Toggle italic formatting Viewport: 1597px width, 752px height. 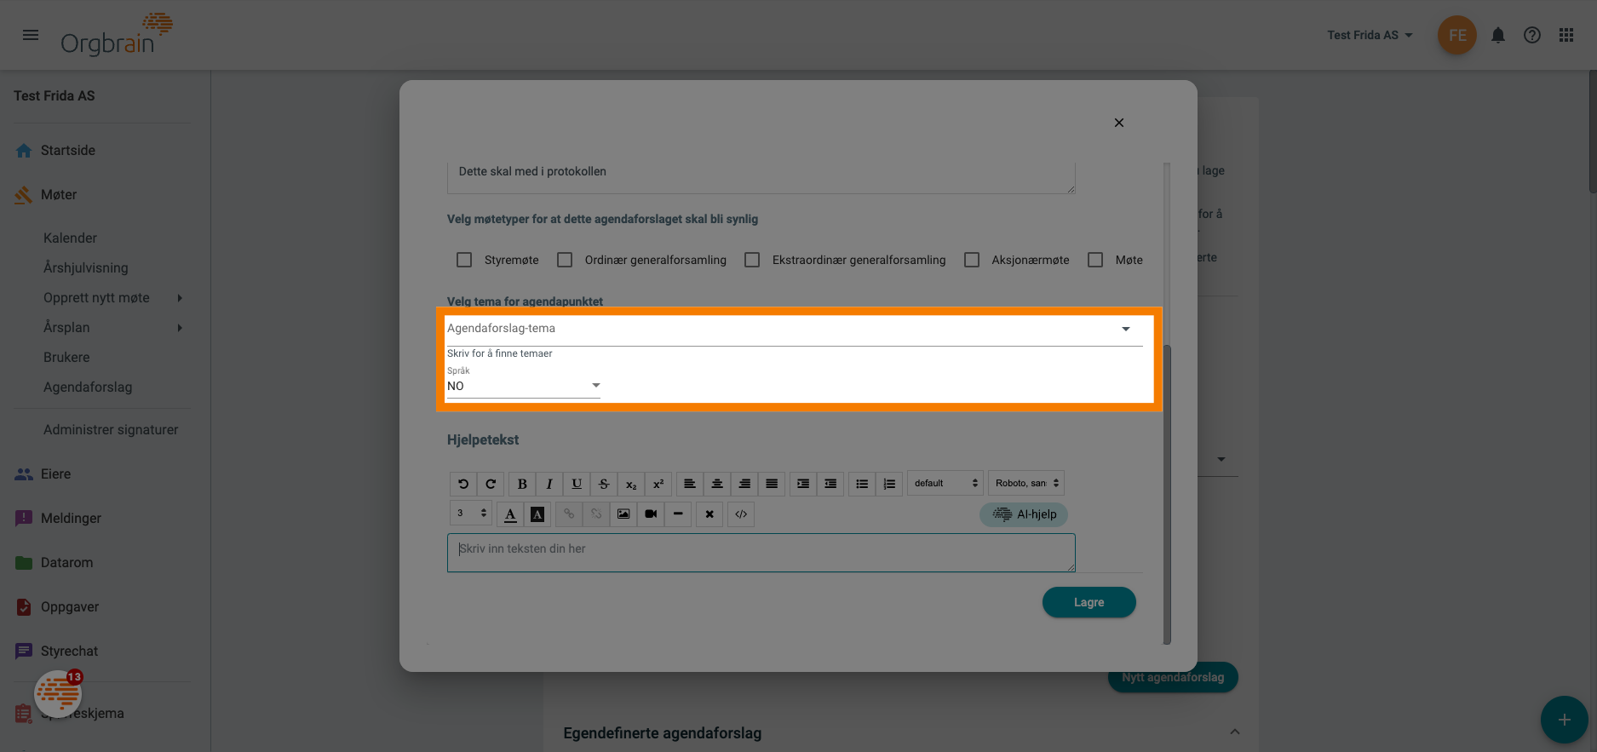pyautogui.click(x=549, y=484)
